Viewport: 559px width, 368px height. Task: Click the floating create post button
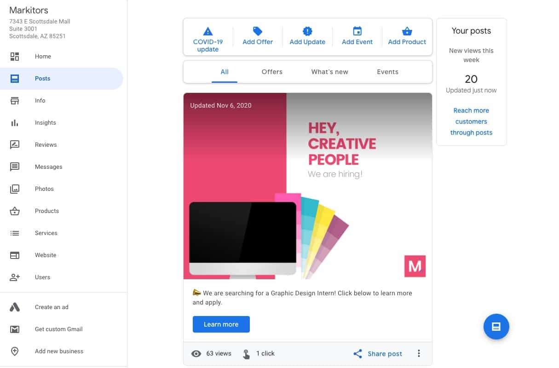[x=496, y=327]
